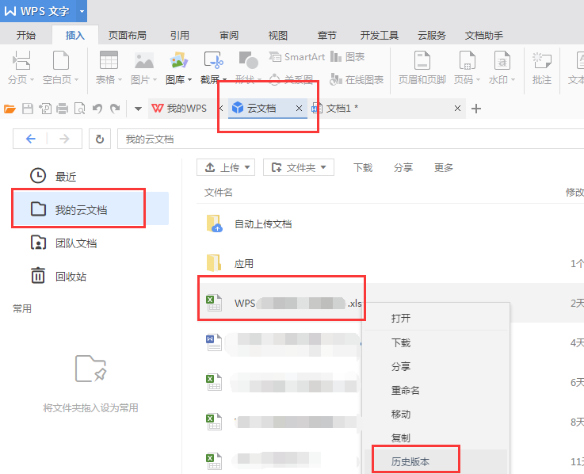
Task: Add a watermark (水印) icon
Action: pos(502,61)
